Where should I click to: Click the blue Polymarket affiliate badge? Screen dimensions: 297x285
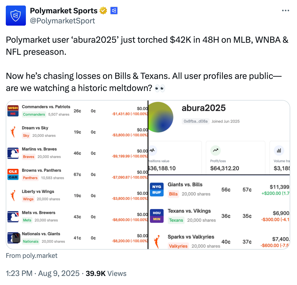click(114, 11)
